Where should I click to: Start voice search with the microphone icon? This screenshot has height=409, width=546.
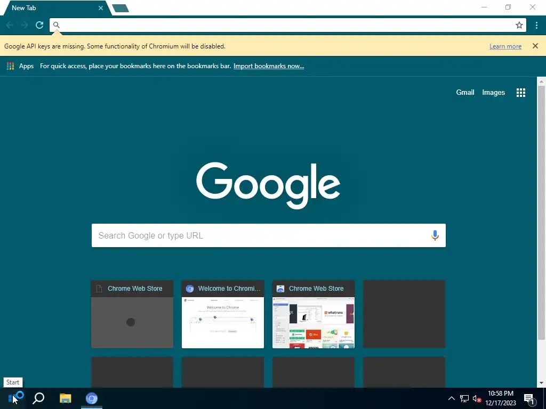coord(435,235)
